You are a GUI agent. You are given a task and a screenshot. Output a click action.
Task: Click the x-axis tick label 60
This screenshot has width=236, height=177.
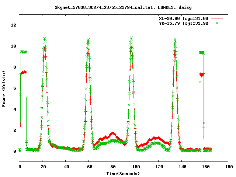point(90,167)
